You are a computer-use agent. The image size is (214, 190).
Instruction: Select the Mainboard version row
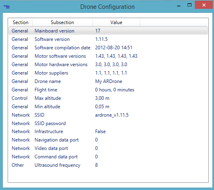108,31
